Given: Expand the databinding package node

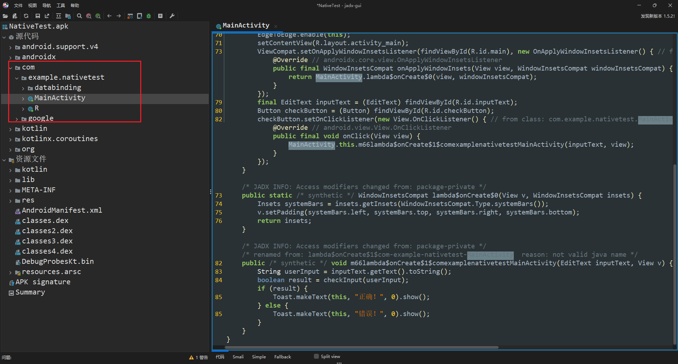Looking at the screenshot, I should coord(23,88).
